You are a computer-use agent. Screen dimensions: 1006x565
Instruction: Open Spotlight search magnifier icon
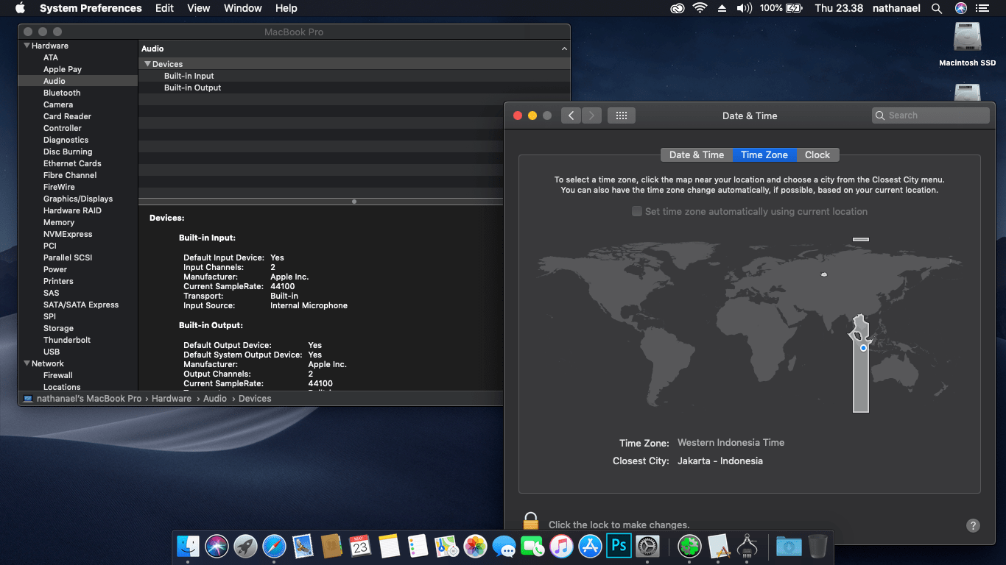pos(937,8)
